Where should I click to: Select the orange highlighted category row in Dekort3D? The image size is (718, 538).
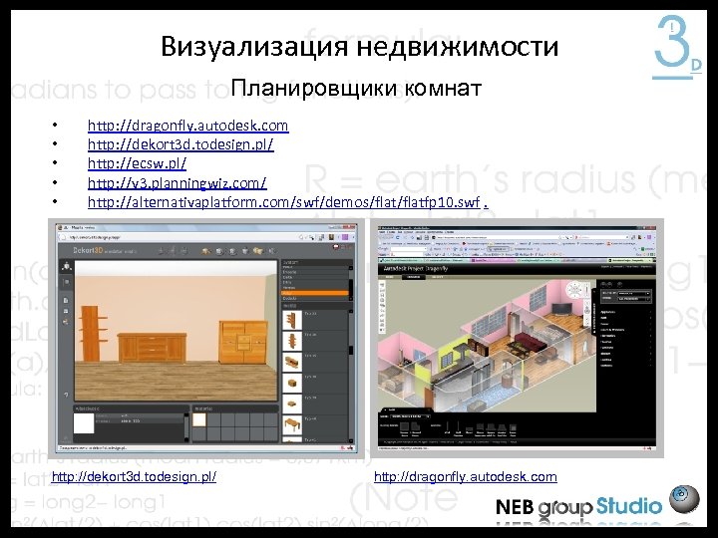point(315,293)
